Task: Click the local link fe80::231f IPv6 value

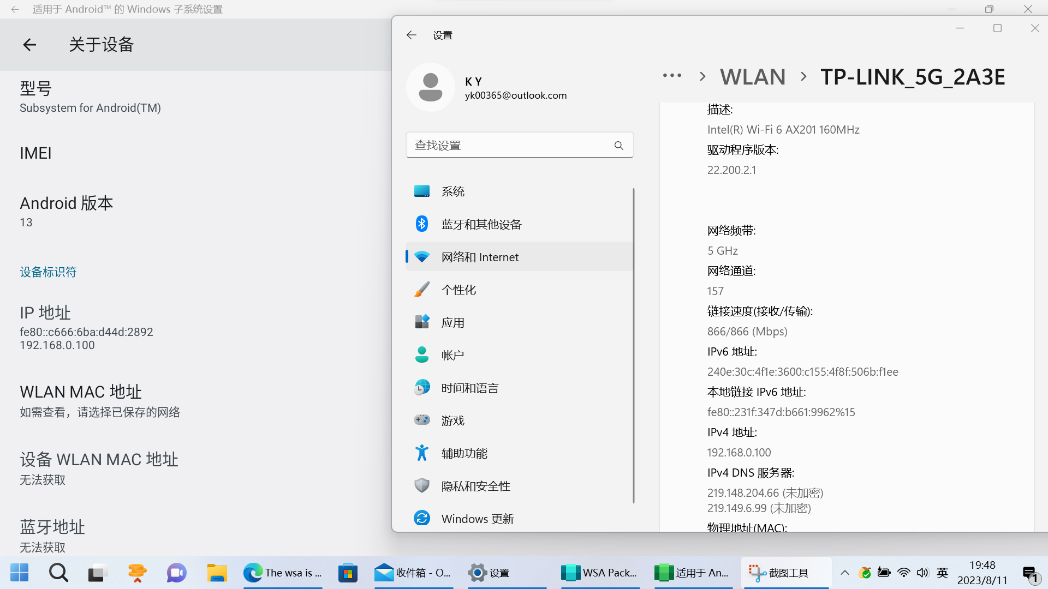Action: (781, 412)
